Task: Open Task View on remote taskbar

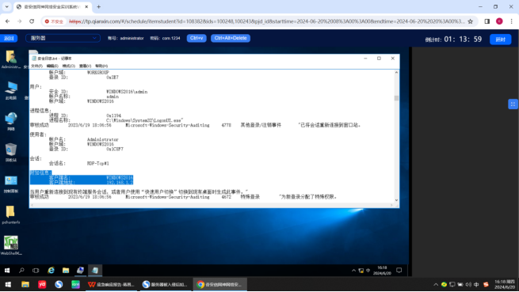Action: [36, 271]
